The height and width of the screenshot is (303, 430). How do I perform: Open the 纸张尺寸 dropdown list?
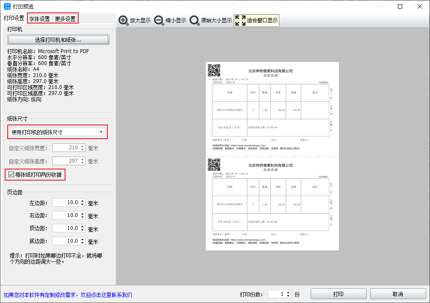pos(57,132)
